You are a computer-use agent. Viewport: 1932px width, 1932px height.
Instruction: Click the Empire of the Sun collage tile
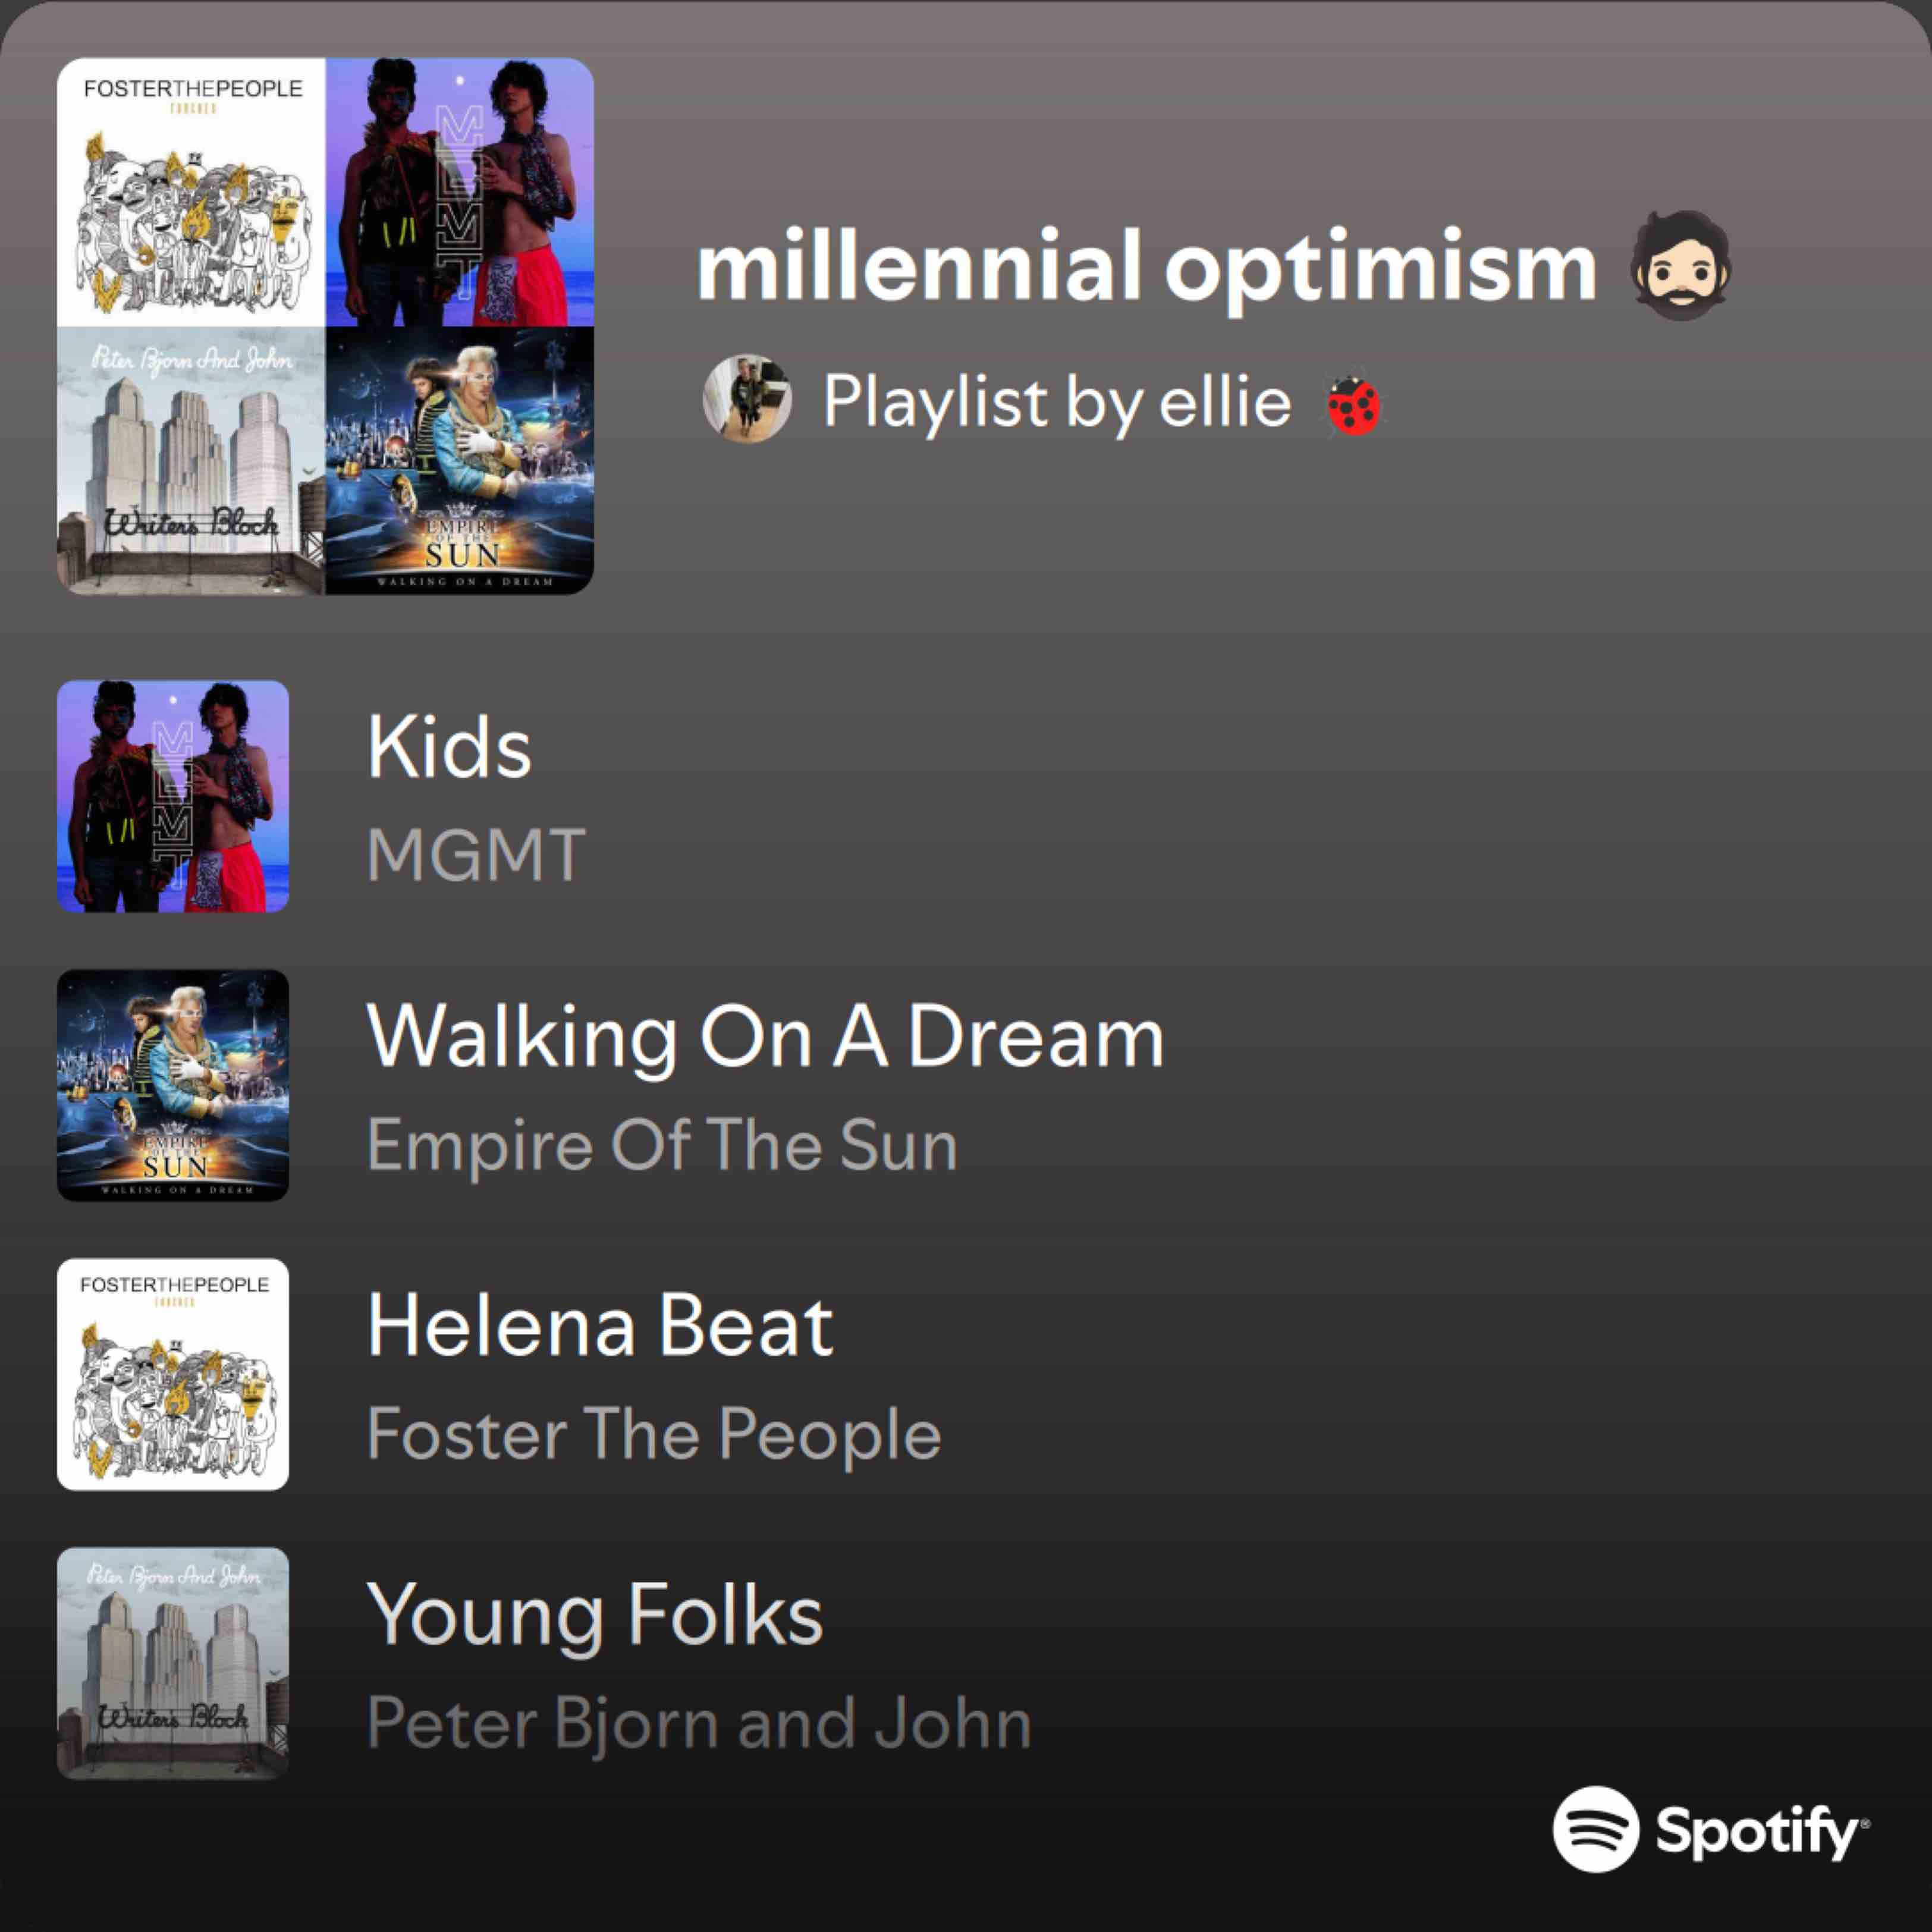click(x=460, y=460)
